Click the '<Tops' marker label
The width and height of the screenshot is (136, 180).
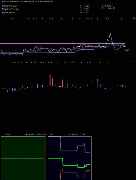134,18
